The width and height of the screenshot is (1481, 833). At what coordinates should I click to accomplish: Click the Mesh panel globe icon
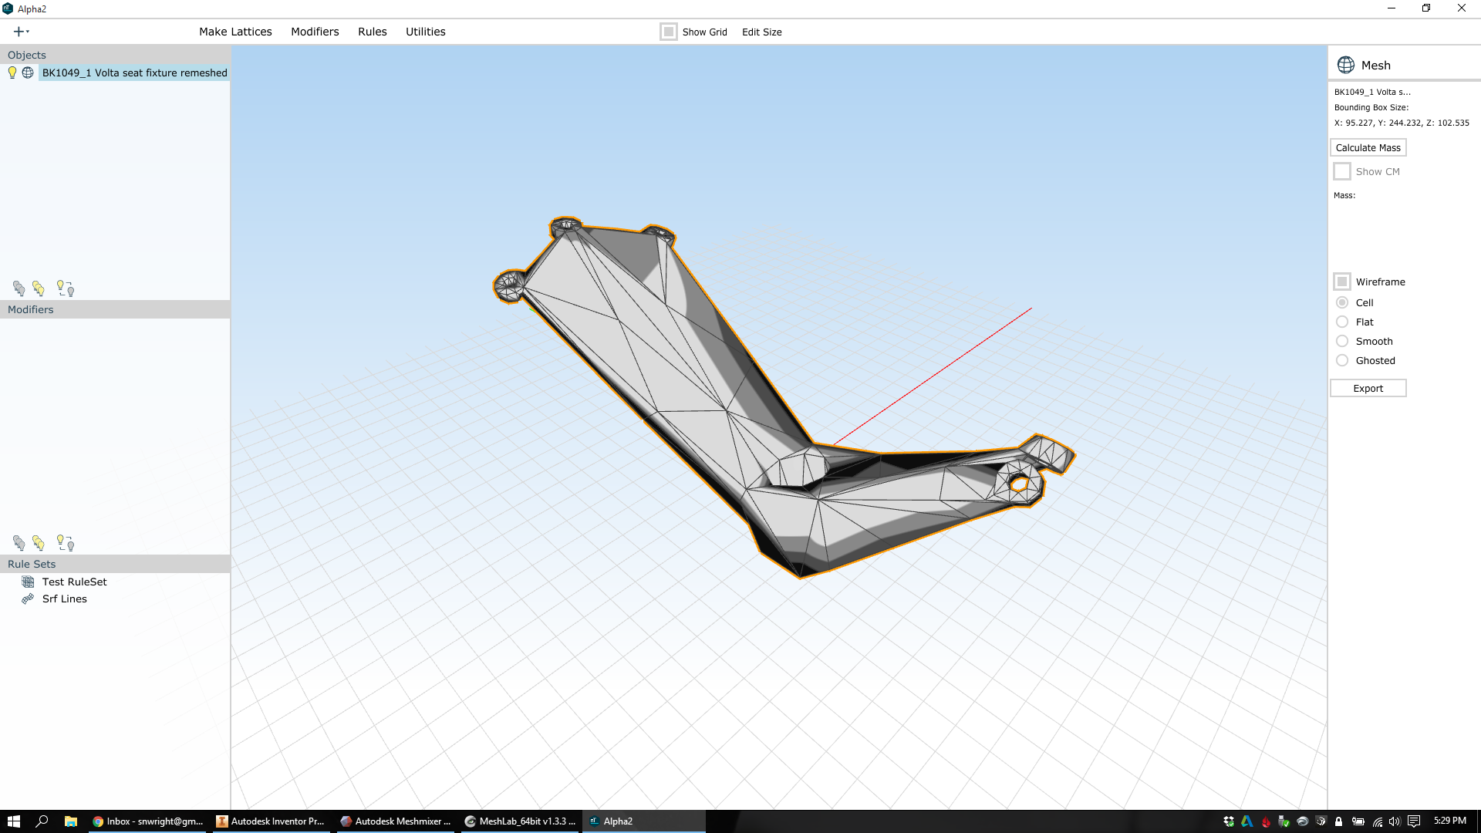pos(1346,65)
